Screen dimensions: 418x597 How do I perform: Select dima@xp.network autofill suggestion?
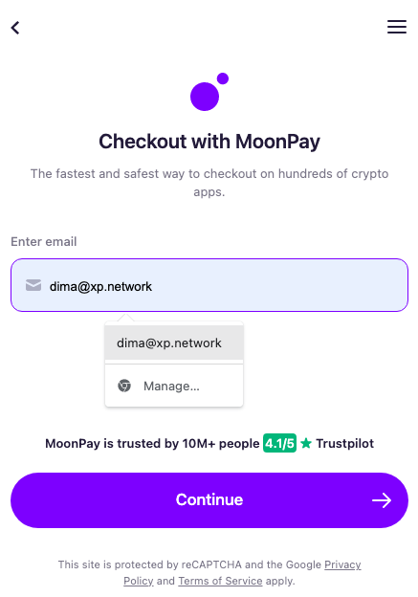174,343
